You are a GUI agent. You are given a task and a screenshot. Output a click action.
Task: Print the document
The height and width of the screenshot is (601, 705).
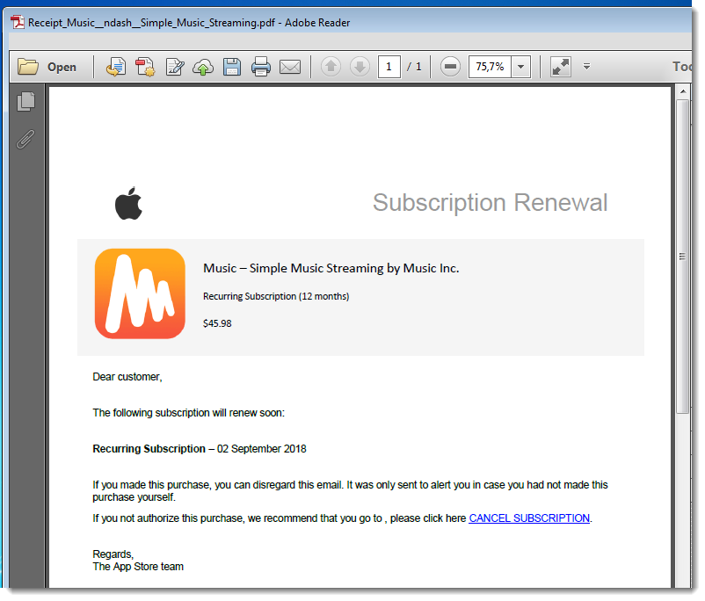click(x=261, y=67)
